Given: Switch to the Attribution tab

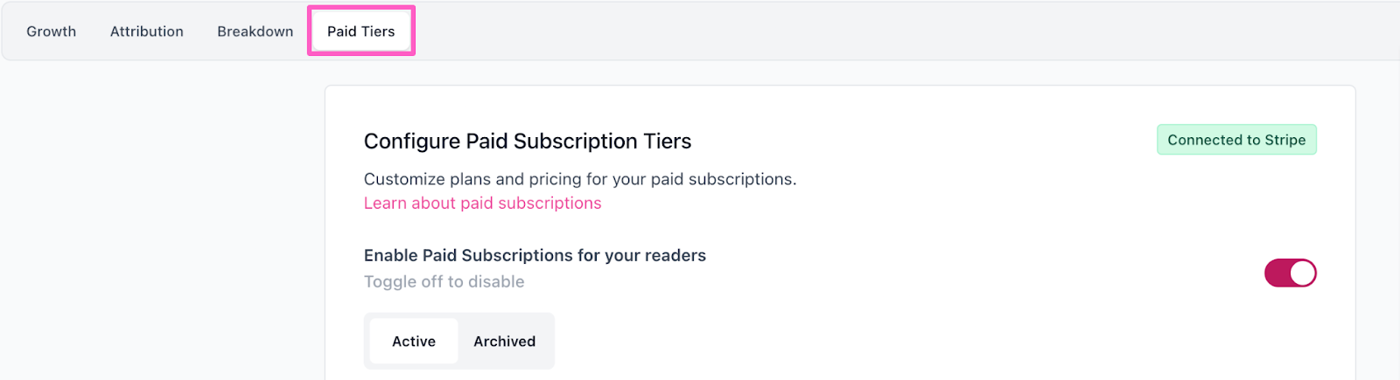Looking at the screenshot, I should (146, 31).
